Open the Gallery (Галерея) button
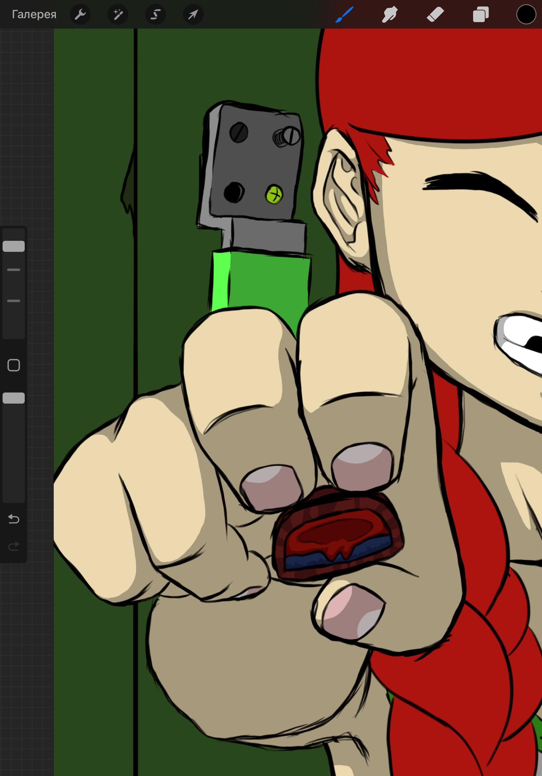Viewport: 542px width, 776px height. coord(34,14)
